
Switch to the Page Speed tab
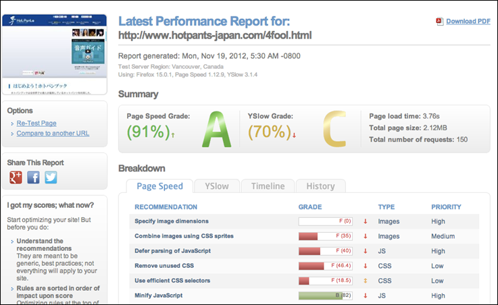159,186
